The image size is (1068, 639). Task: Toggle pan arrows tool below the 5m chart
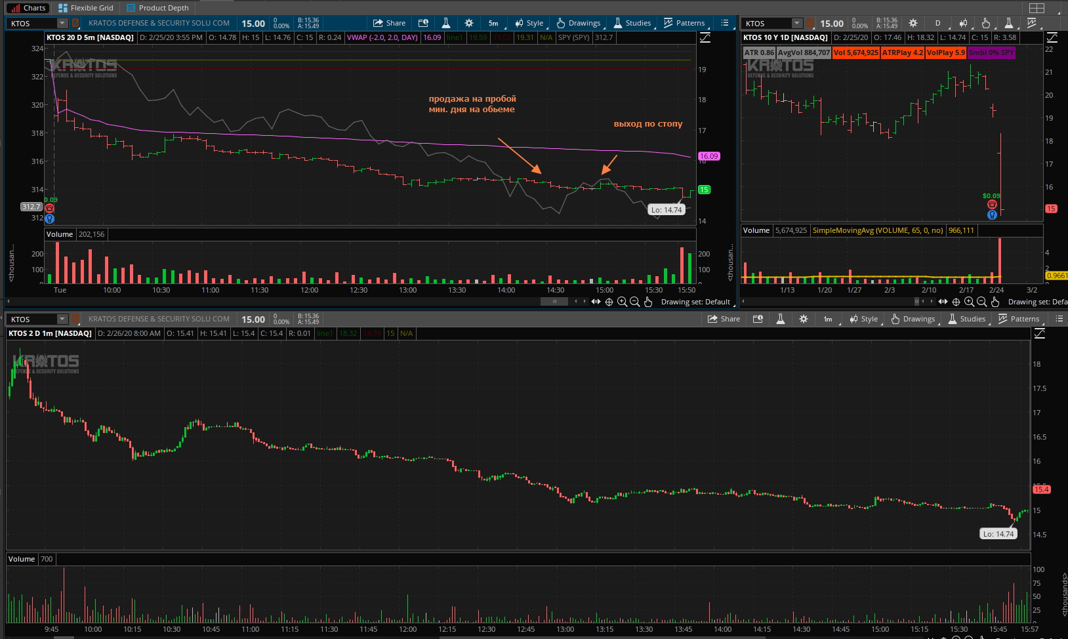596,302
